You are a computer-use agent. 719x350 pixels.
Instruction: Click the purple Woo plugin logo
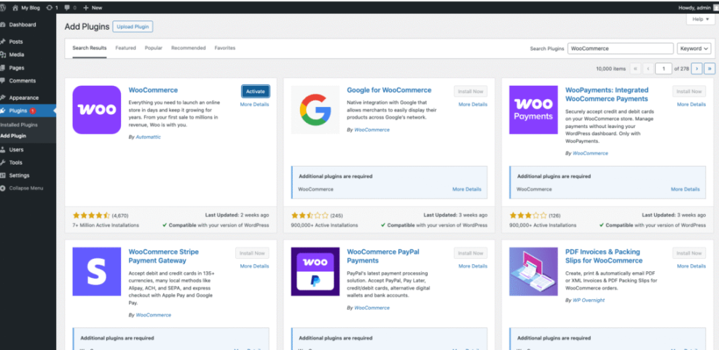tap(97, 110)
